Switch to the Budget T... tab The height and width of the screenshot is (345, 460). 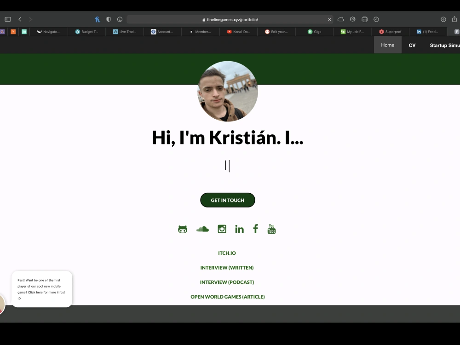(x=86, y=32)
